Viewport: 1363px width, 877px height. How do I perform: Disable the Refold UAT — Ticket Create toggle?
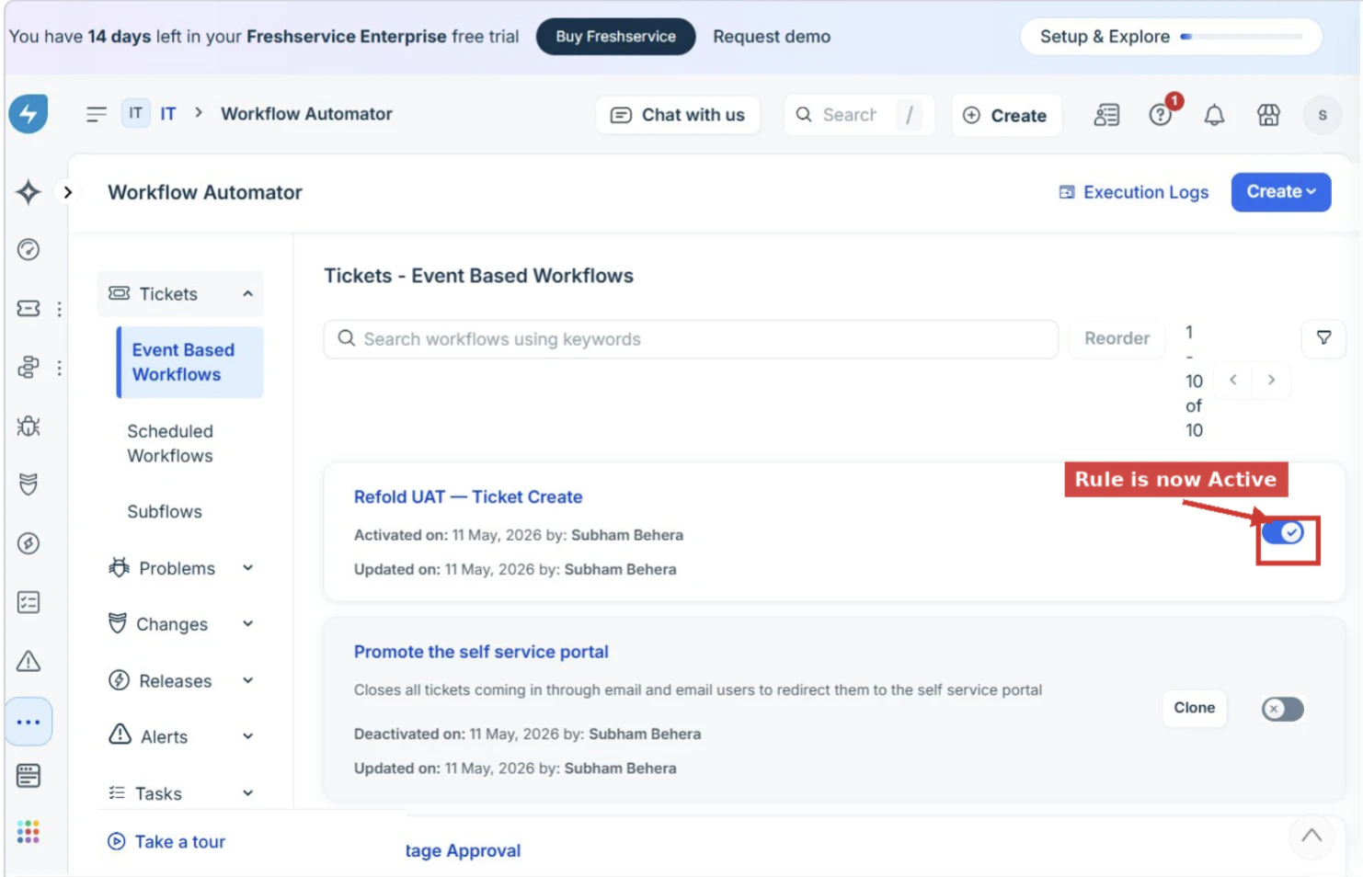pos(1283,532)
